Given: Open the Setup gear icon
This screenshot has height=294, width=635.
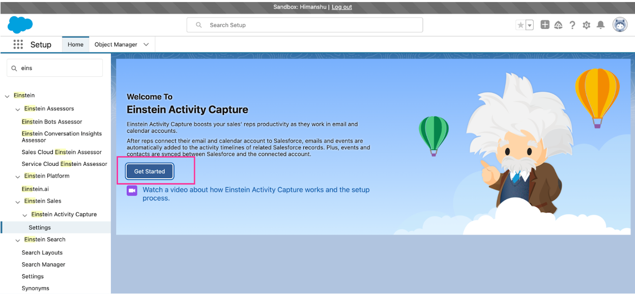Looking at the screenshot, I should click(x=587, y=25).
